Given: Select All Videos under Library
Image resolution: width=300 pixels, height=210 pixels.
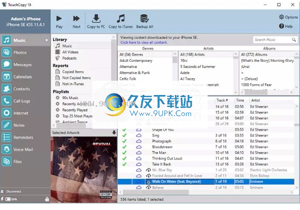Looking at the screenshot, I should pos(70,52).
